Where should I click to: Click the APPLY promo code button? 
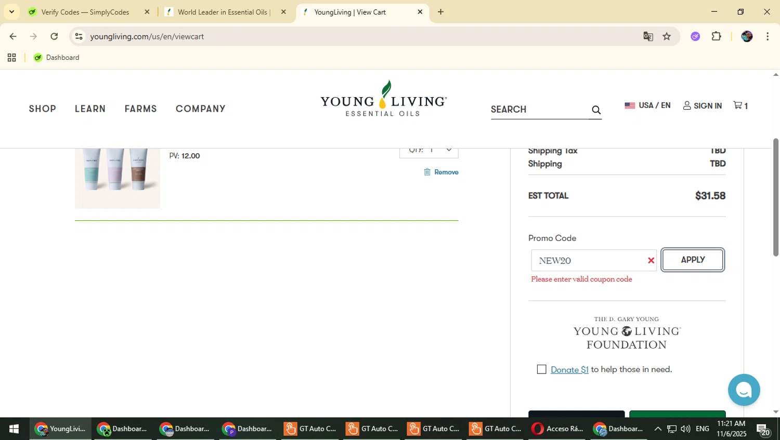point(693,260)
